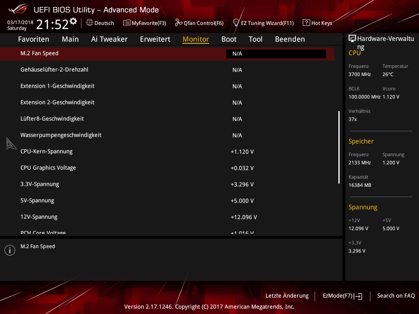This screenshot has height=314, width=419.
Task: Select the CPU-Kern-Spannung row
Action: (x=47, y=151)
